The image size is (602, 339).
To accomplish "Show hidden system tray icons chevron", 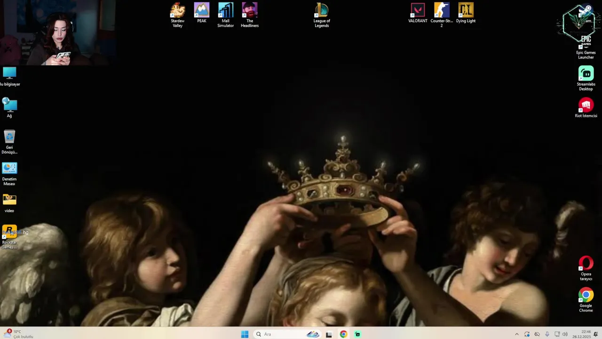I will [x=516, y=334].
